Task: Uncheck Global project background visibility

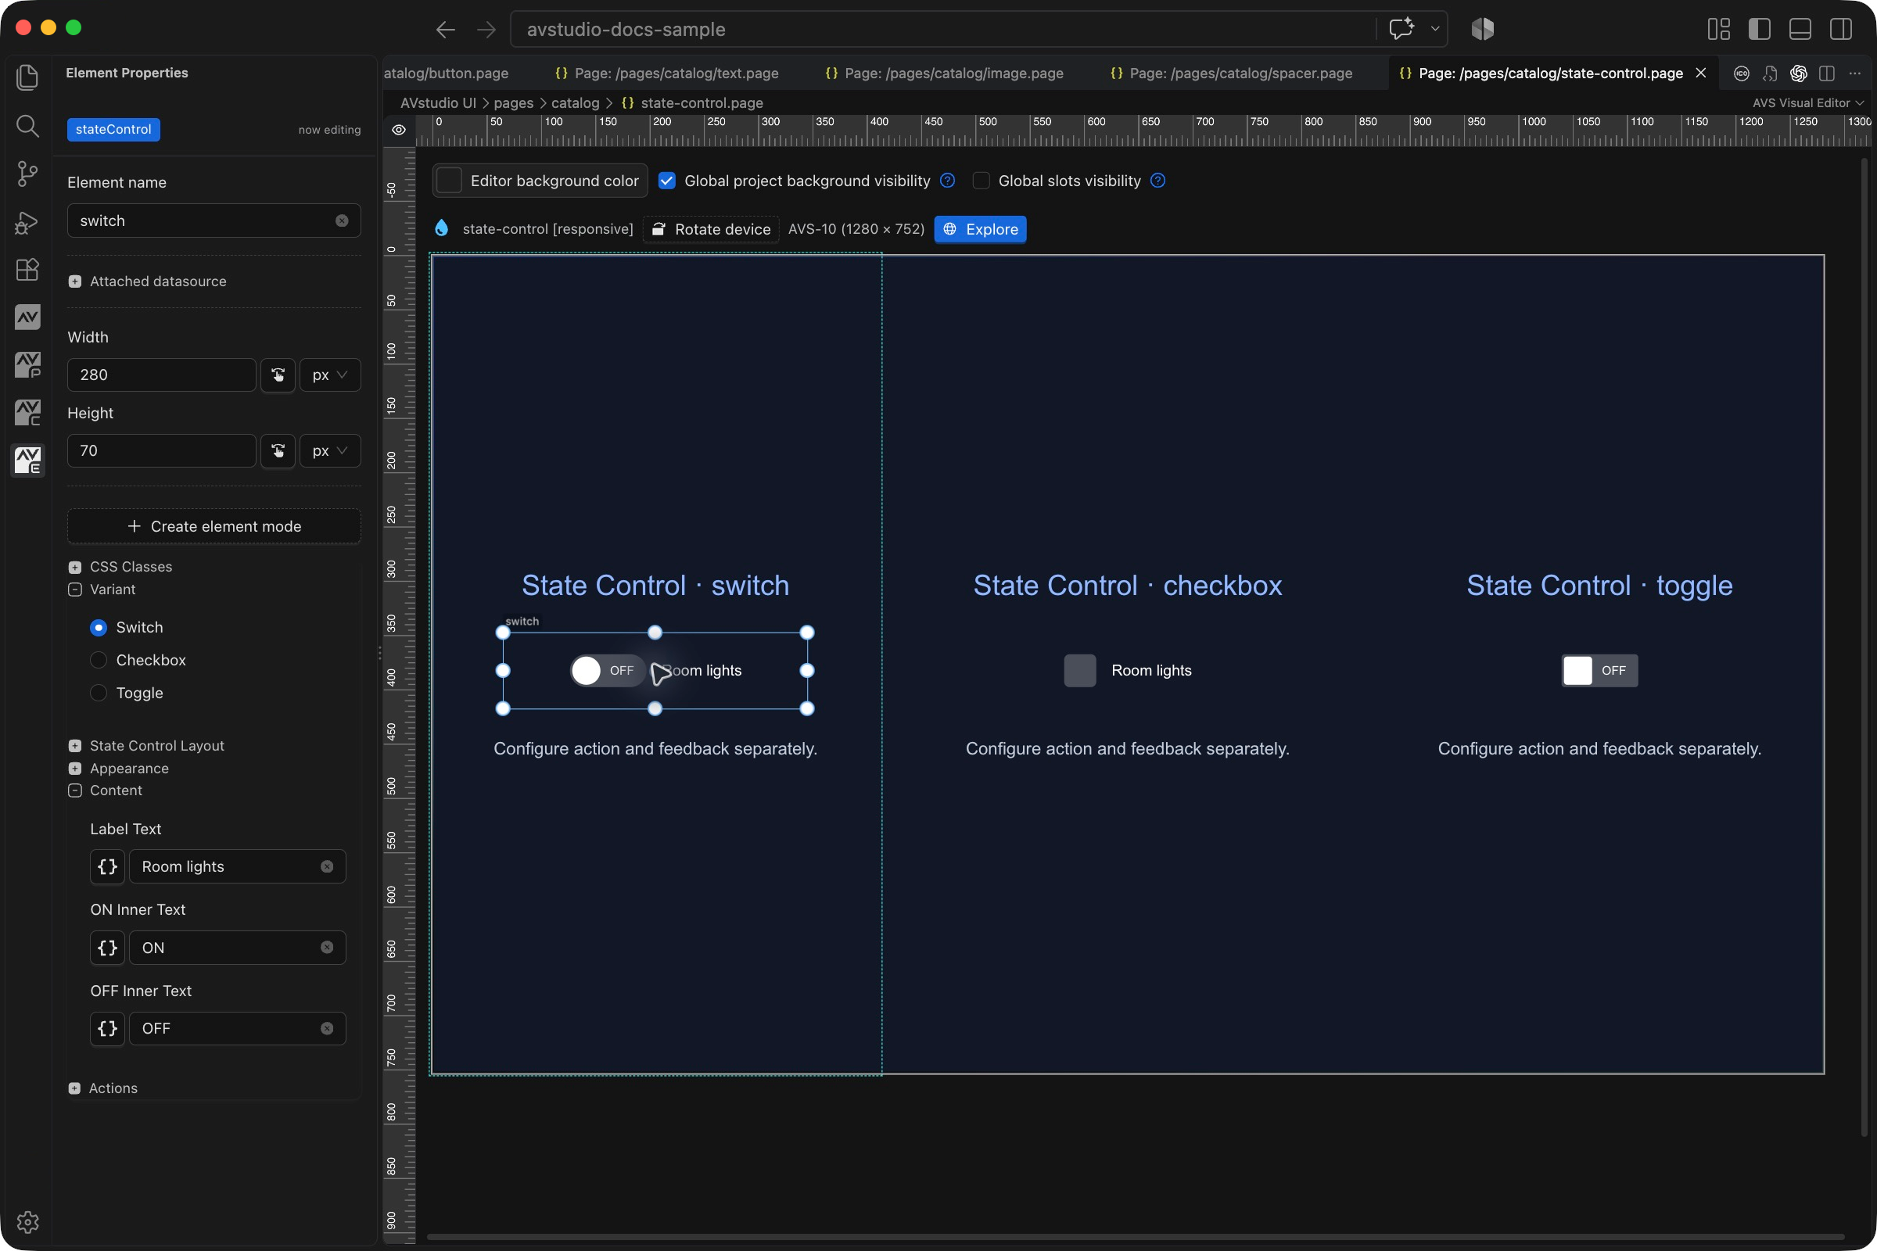Action: pos(667,181)
